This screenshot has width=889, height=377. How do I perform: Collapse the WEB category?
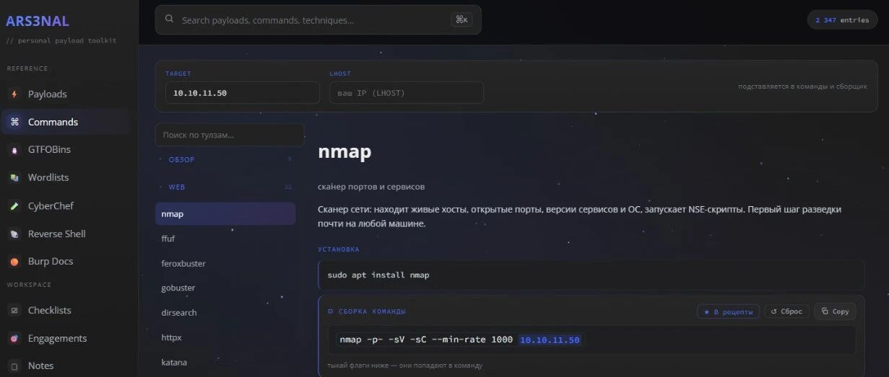[225, 187]
